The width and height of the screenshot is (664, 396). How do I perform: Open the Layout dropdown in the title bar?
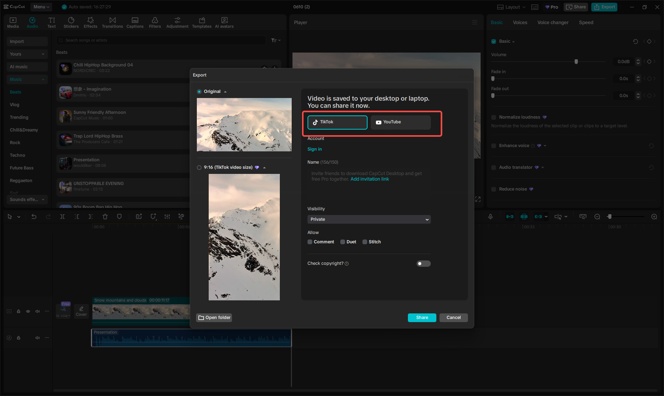511,7
